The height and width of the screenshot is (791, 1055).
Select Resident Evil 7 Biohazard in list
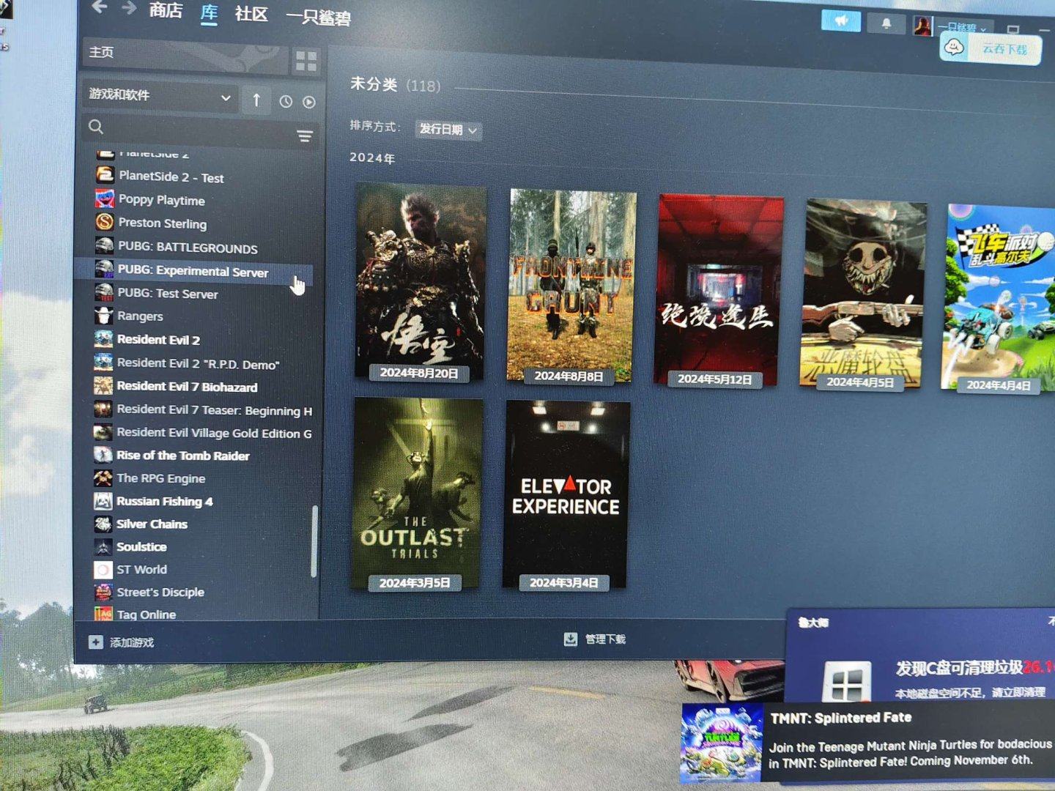(x=187, y=387)
